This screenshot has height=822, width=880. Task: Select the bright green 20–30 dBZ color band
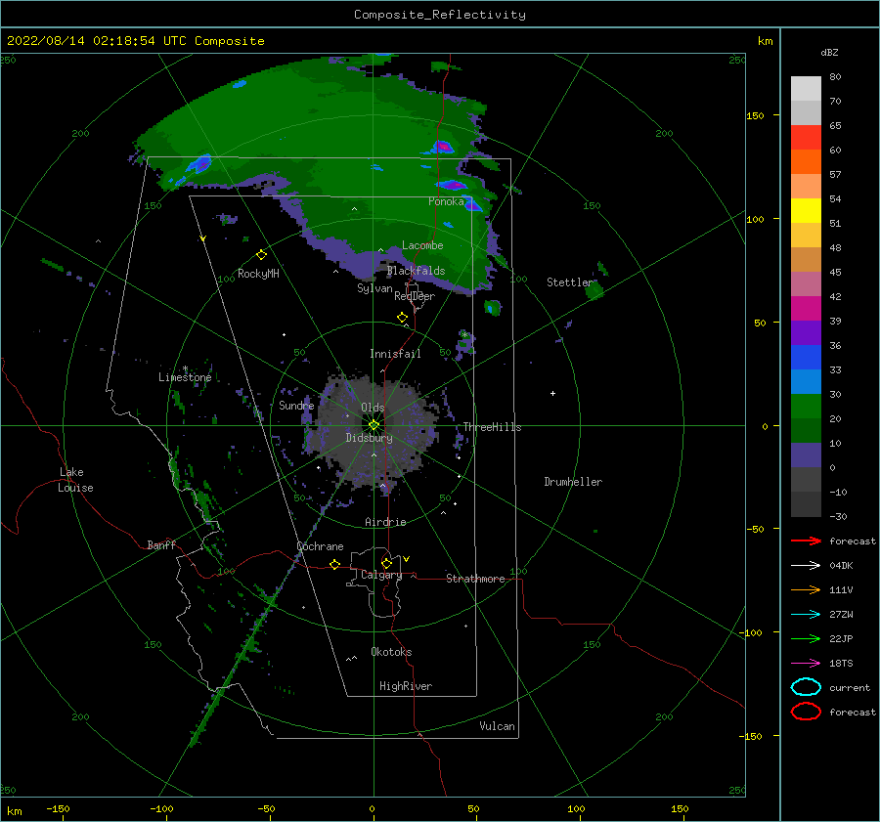806,407
